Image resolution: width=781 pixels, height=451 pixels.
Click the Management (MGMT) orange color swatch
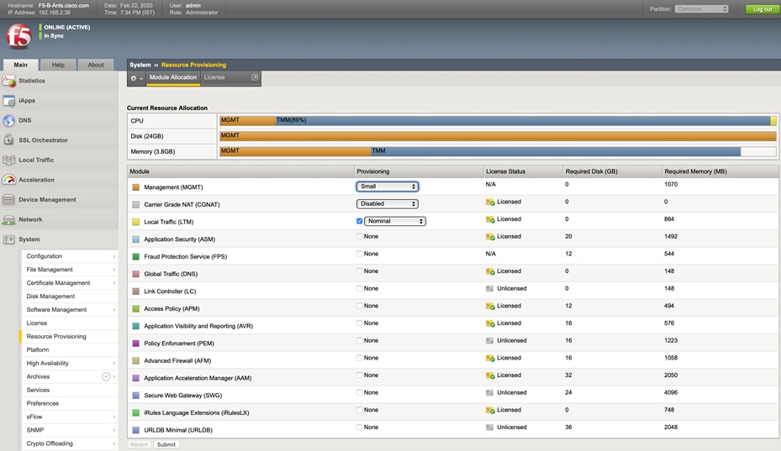coord(135,187)
